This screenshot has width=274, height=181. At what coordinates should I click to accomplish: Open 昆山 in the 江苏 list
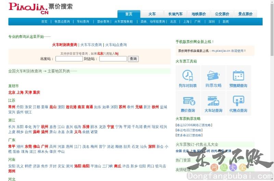click(x=53, y=107)
